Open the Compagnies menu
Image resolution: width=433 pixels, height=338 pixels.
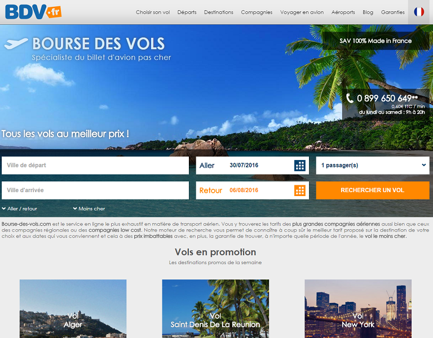pos(257,12)
